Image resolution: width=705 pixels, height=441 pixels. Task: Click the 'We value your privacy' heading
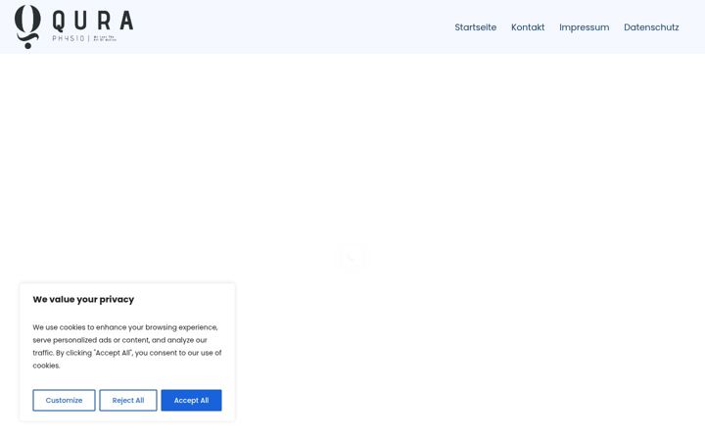[83, 299]
